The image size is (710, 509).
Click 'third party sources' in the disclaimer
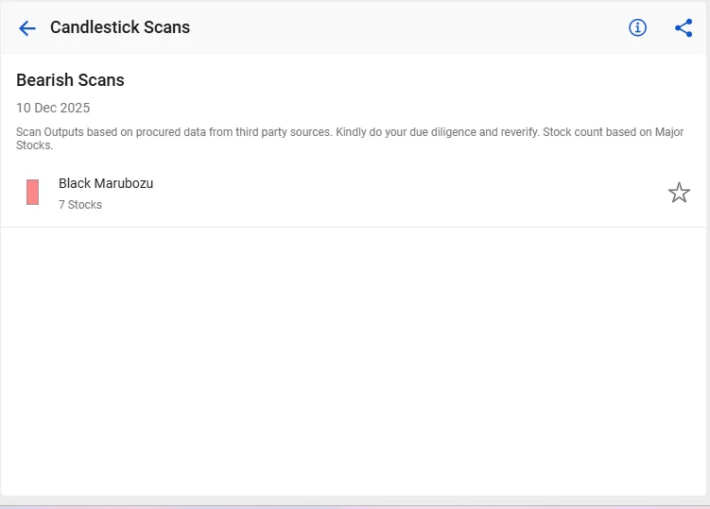click(285, 132)
